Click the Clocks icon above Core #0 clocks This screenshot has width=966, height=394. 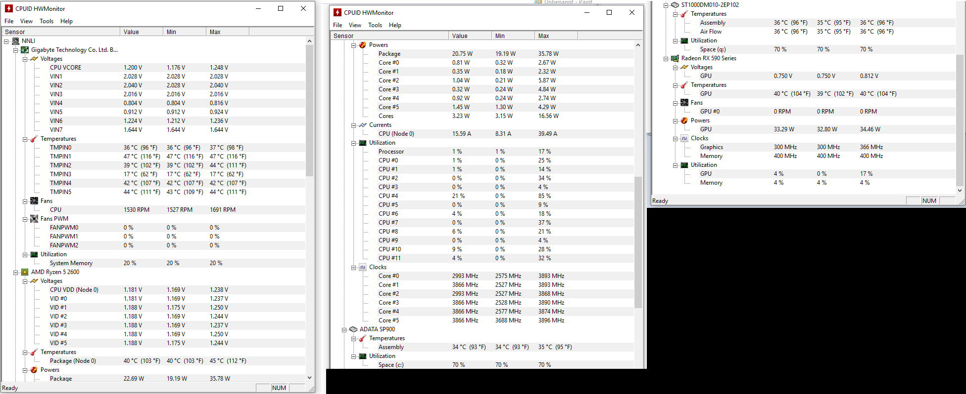click(363, 267)
